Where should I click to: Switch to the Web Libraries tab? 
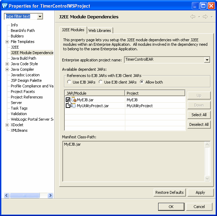coord(100,31)
